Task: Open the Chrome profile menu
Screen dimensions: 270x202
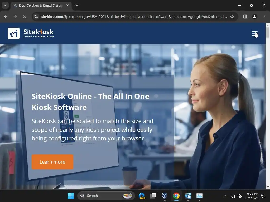Action: 254,17
